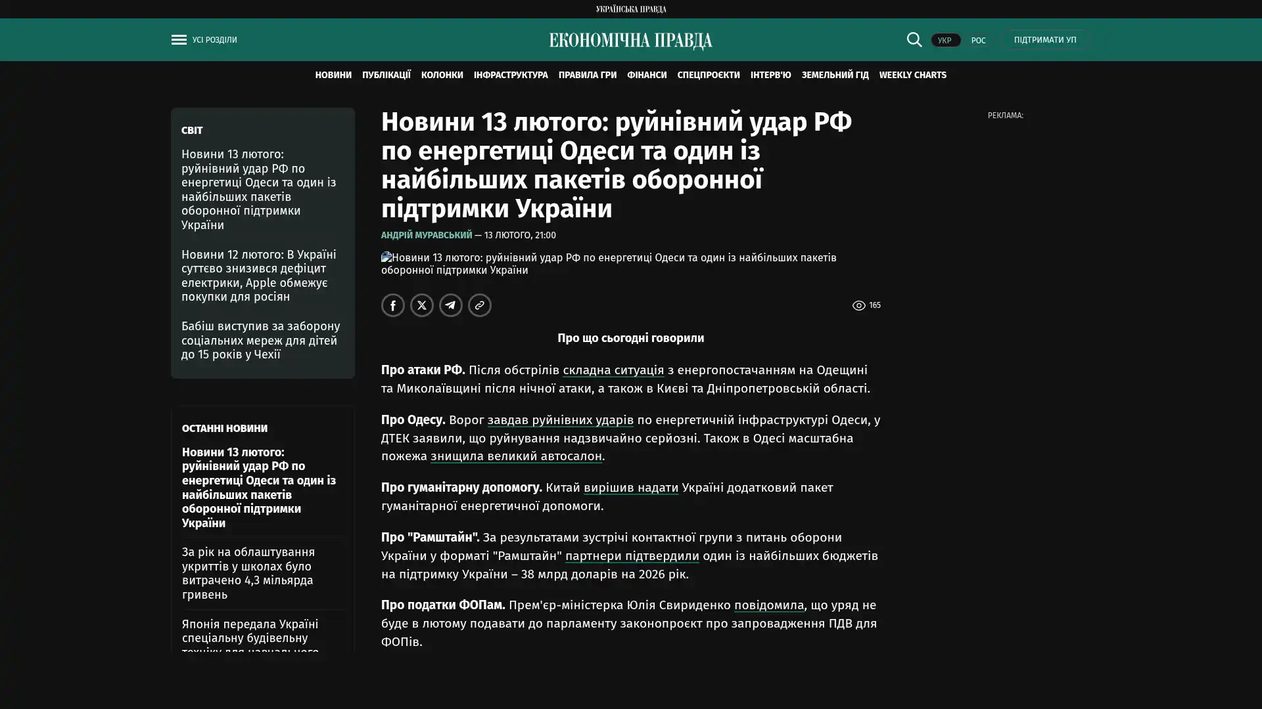The image size is (1262, 709).
Task: Go to WEEKLY CHARTS section
Action: click(912, 75)
